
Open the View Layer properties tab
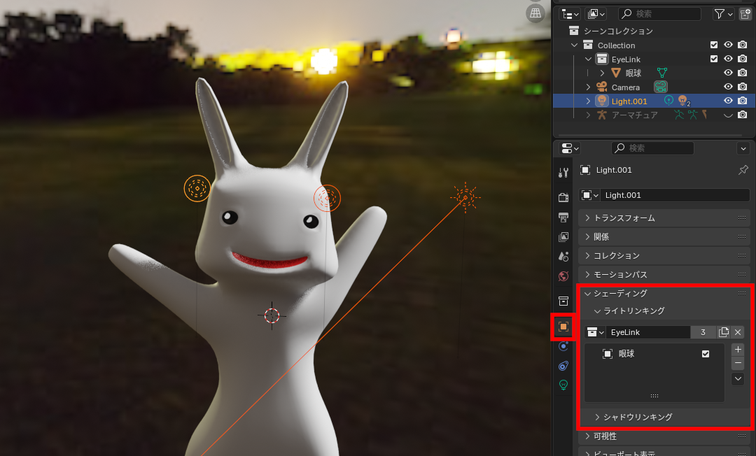tap(563, 237)
